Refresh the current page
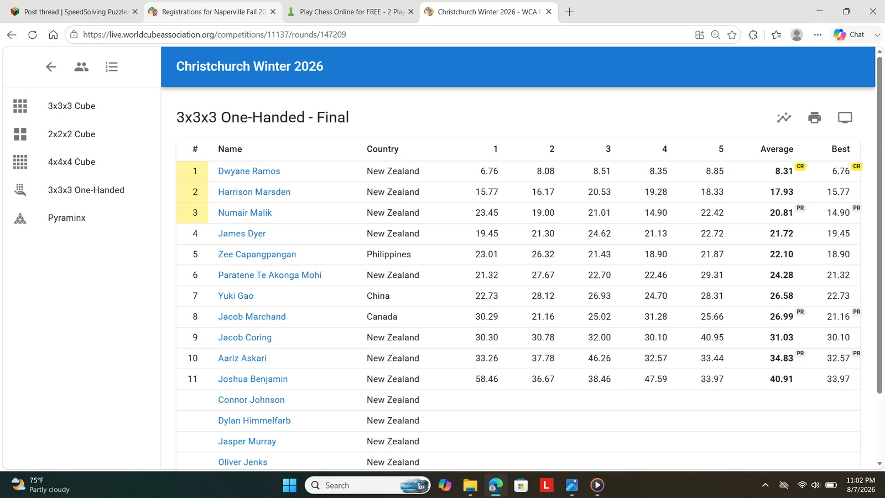Image resolution: width=885 pixels, height=498 pixels. (x=33, y=35)
